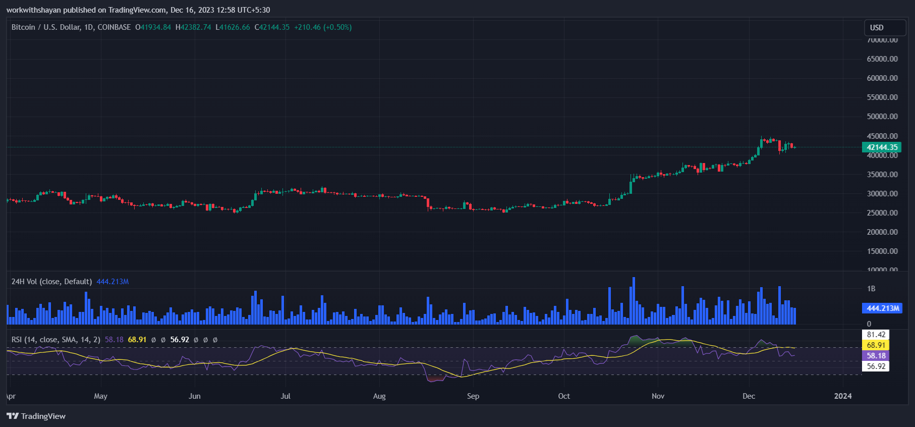Select the low value L41626.66

(x=233, y=27)
